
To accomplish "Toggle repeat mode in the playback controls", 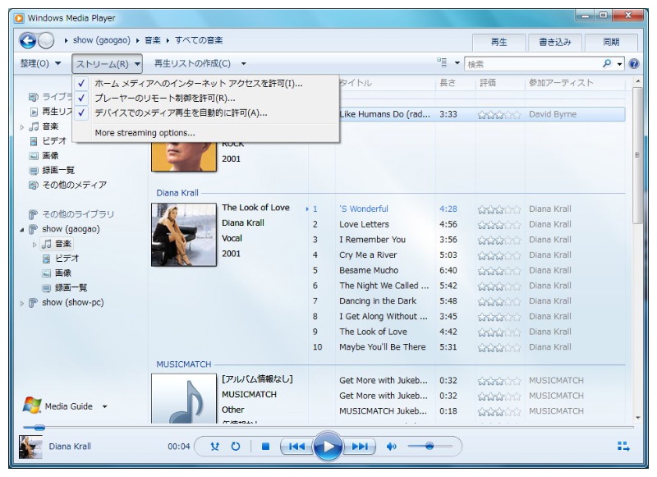I will tap(236, 447).
